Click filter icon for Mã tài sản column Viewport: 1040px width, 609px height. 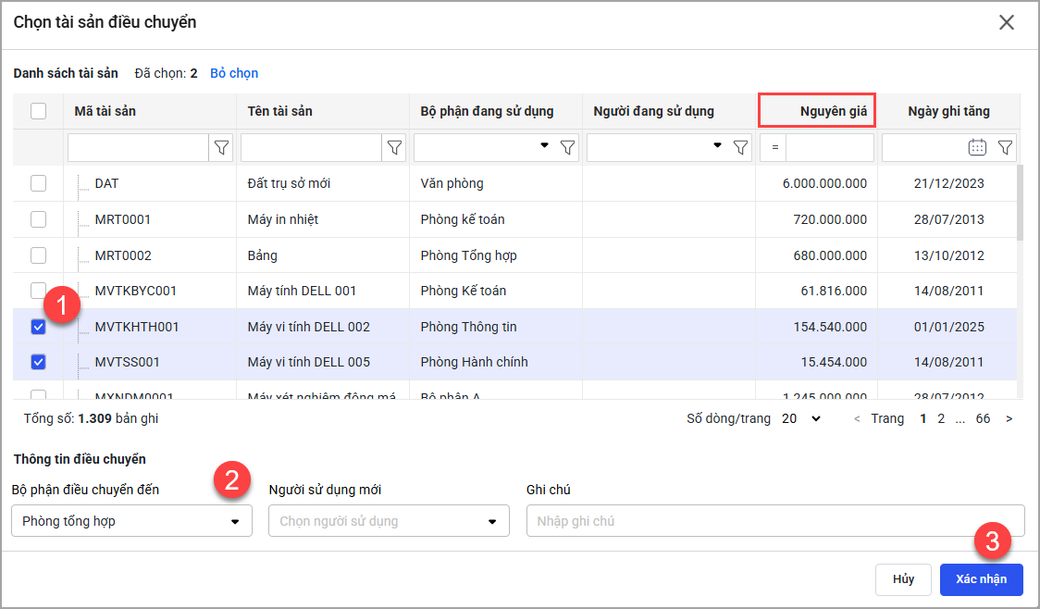(221, 147)
